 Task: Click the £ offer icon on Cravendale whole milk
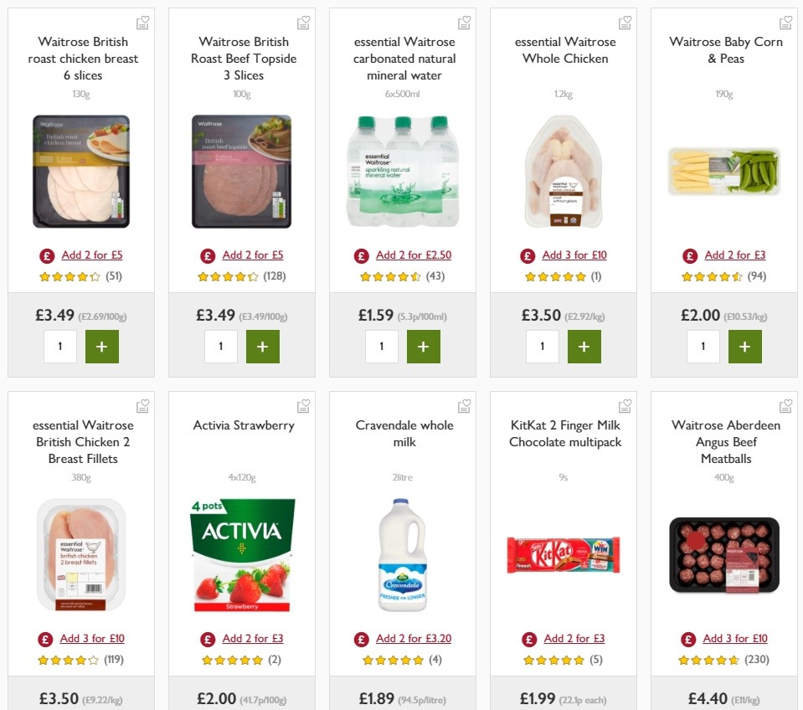(x=361, y=638)
